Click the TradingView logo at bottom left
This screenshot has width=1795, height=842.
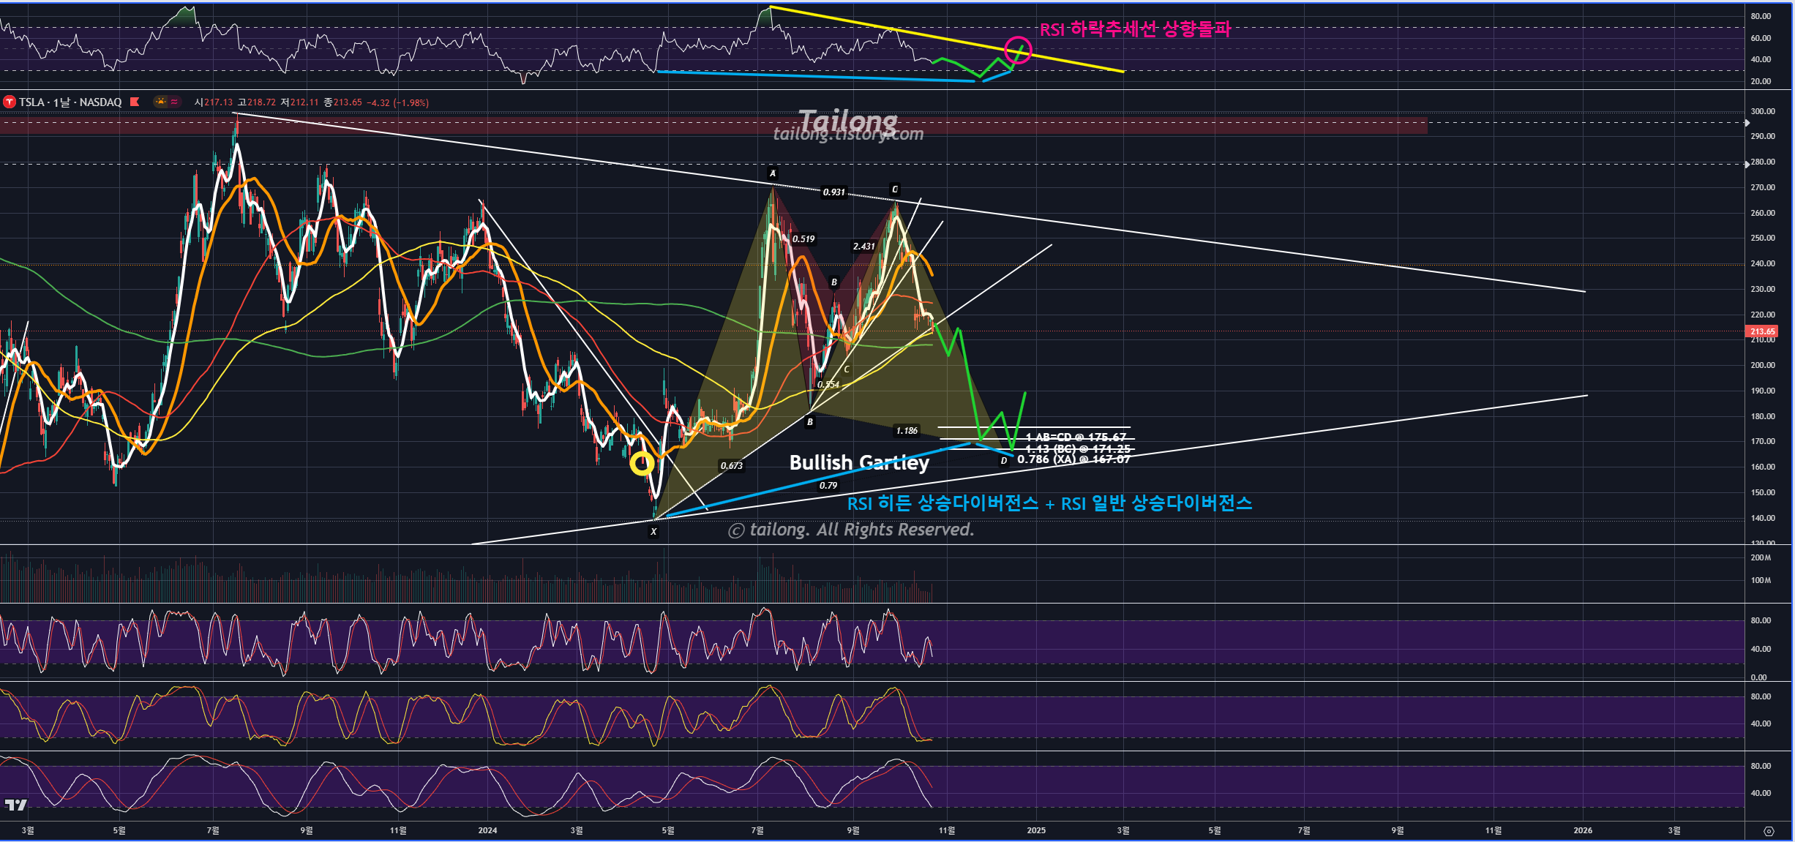[x=15, y=805]
